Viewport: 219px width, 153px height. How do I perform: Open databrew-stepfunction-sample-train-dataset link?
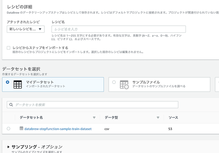[x=58, y=129]
